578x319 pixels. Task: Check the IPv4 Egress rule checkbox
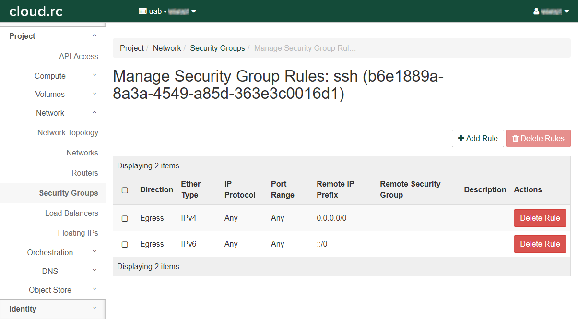coord(125,218)
